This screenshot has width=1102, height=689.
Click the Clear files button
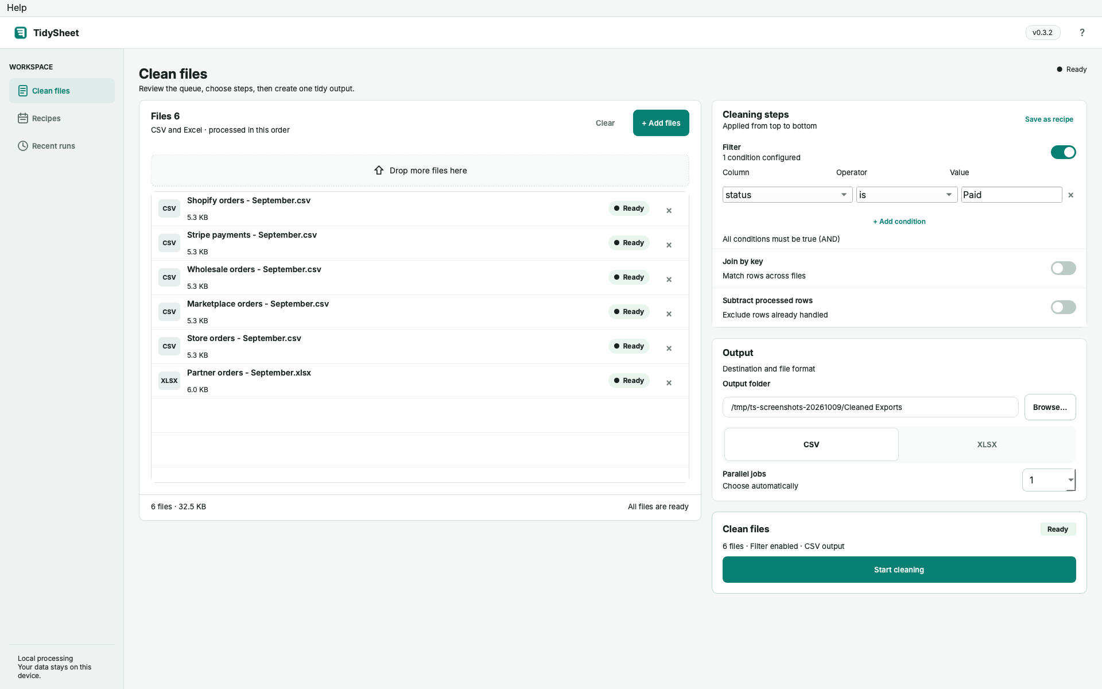[605, 123]
